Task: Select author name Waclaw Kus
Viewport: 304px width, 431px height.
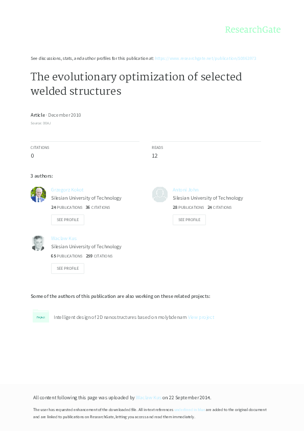Action: pyautogui.click(x=63, y=238)
